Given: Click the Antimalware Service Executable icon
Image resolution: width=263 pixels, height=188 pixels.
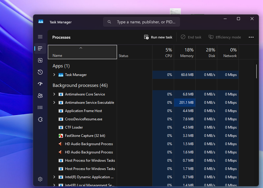Looking at the screenshot, I should click(61, 103).
